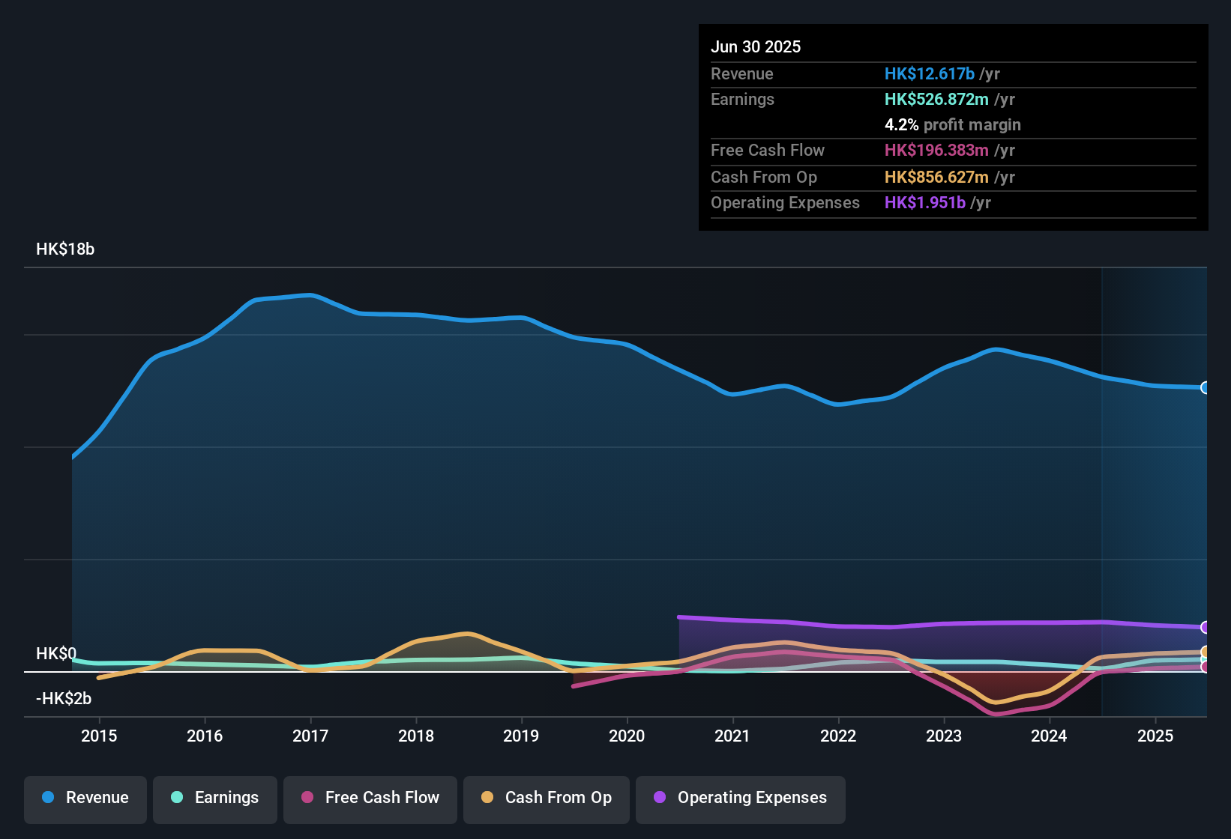Click the orange Cash From Op dot
Image resolution: width=1231 pixels, height=839 pixels.
487,798
